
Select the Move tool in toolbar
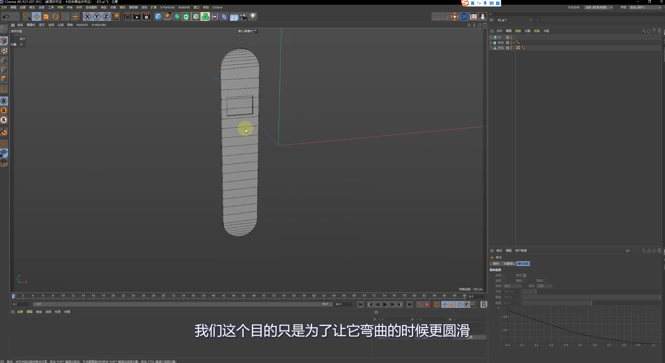point(36,16)
